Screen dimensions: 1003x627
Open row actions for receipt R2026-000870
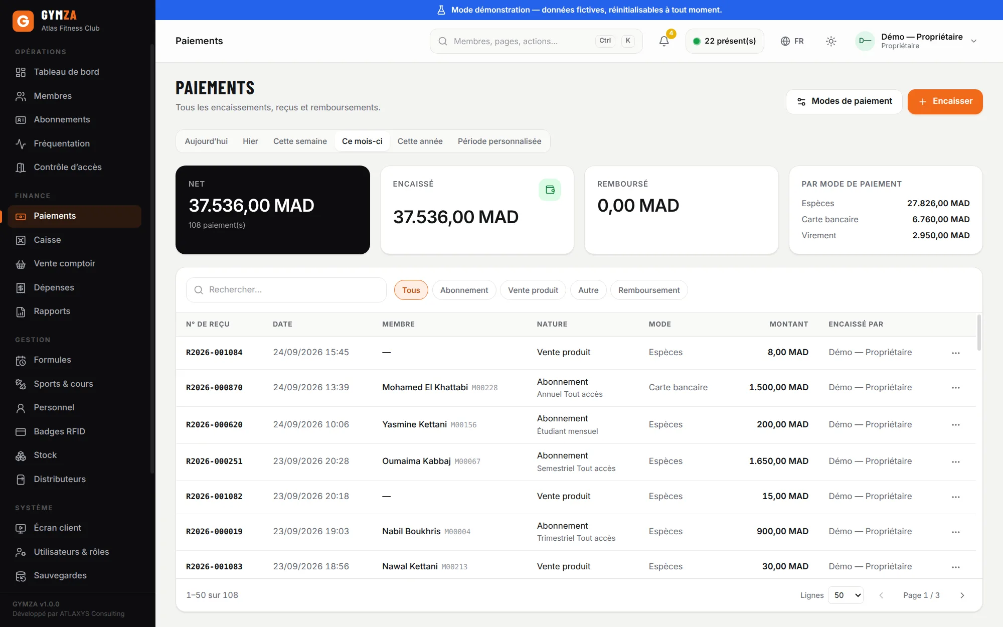click(956, 388)
